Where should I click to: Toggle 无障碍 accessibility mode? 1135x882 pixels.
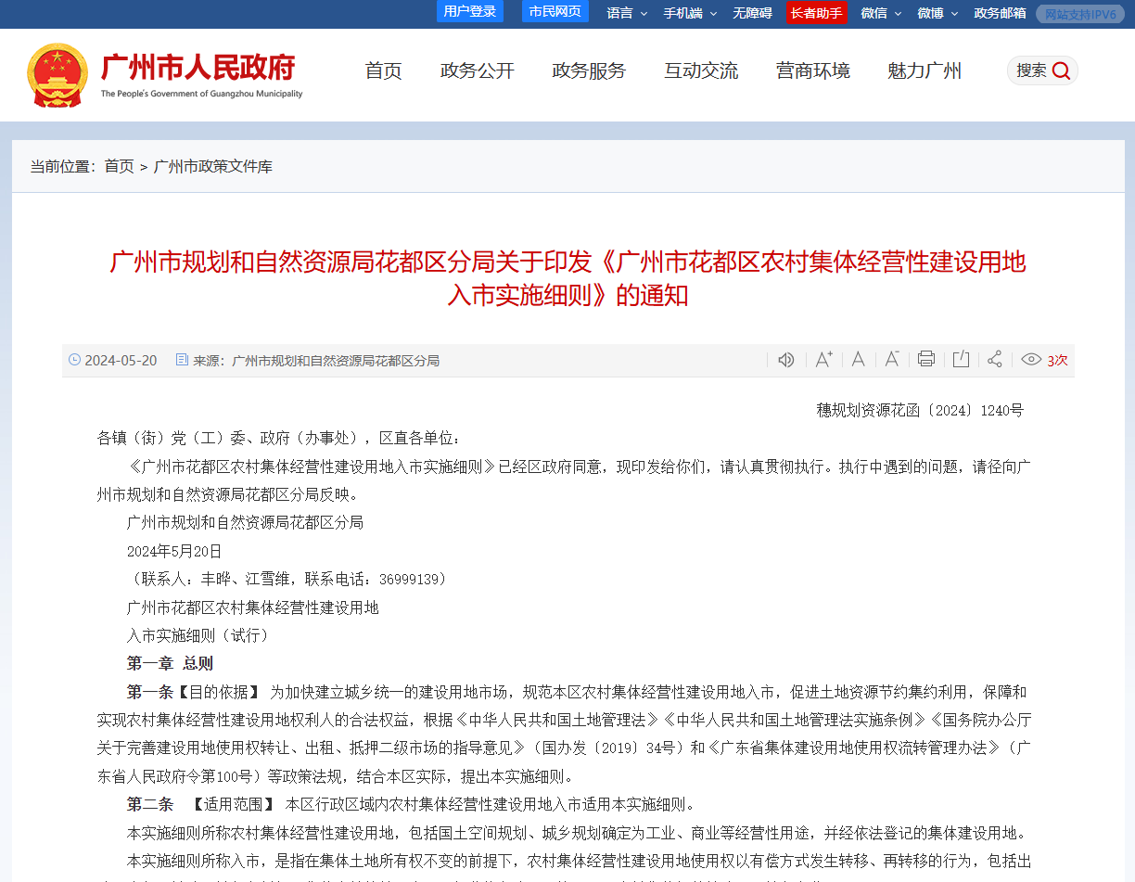pyautogui.click(x=752, y=13)
